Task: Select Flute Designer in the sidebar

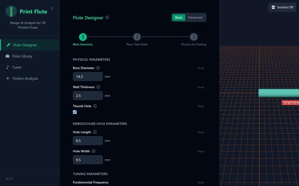Action: pyautogui.click(x=30, y=45)
